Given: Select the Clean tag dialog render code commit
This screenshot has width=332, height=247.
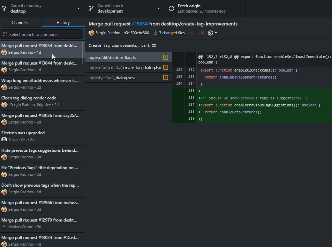Looking at the screenshot, I should point(42,102).
